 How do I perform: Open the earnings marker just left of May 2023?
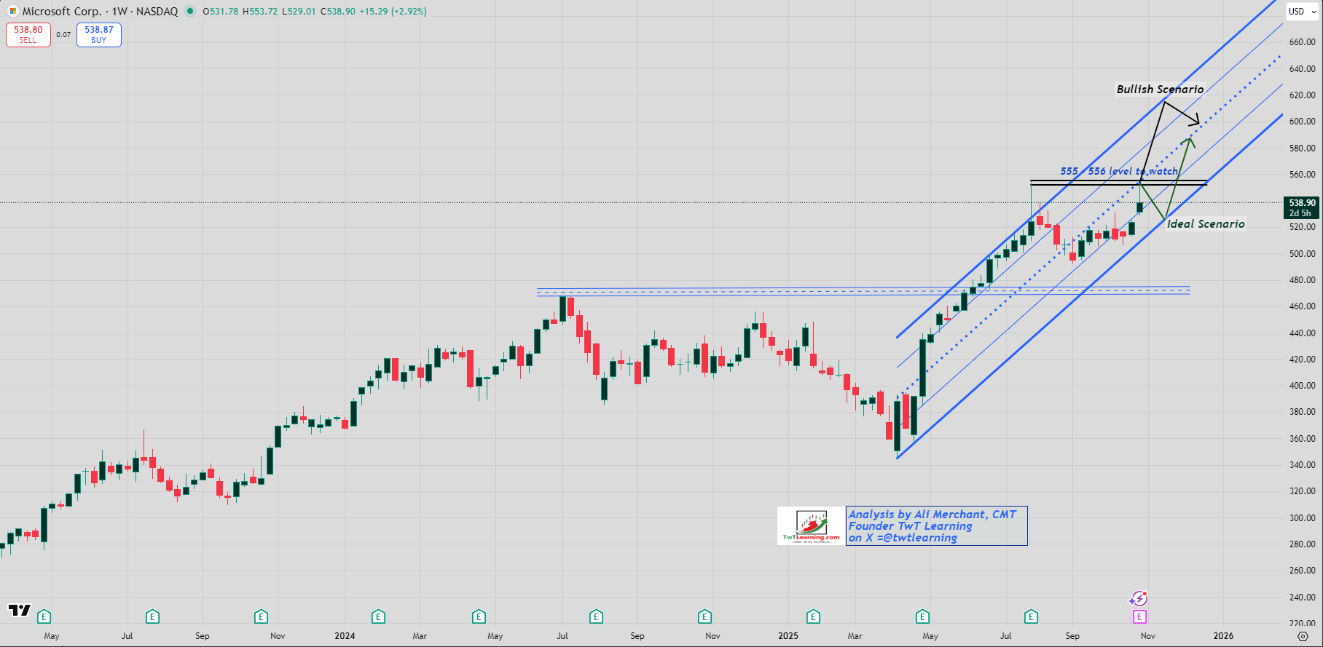pos(44,617)
